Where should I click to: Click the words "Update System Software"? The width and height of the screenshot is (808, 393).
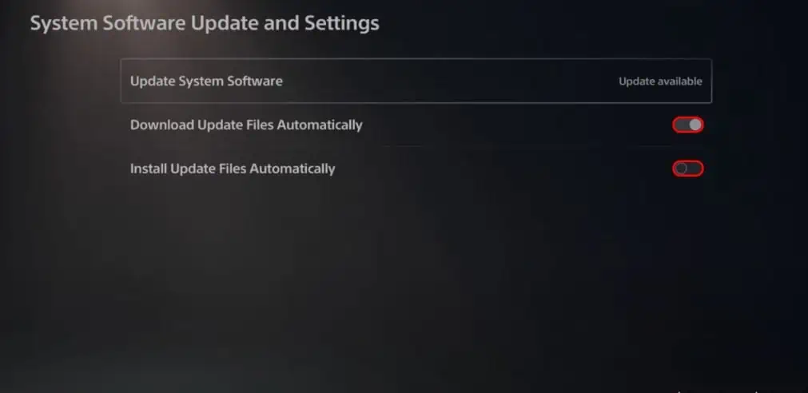206,81
